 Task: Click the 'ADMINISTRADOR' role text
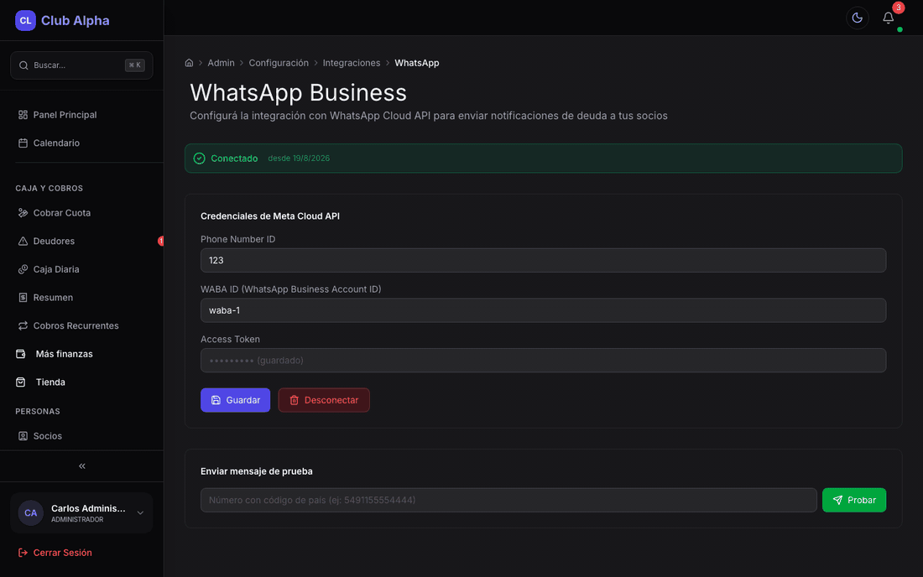(x=77, y=519)
